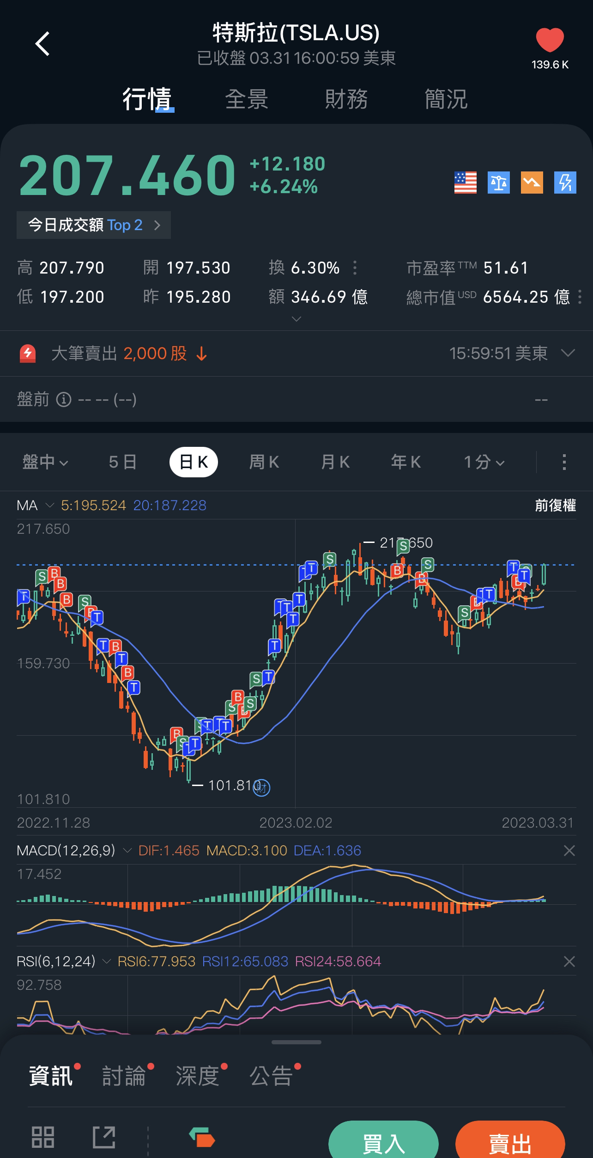593x1158 pixels.
Task: Tap the 總市值 6564.25 億 value
Action: [526, 297]
